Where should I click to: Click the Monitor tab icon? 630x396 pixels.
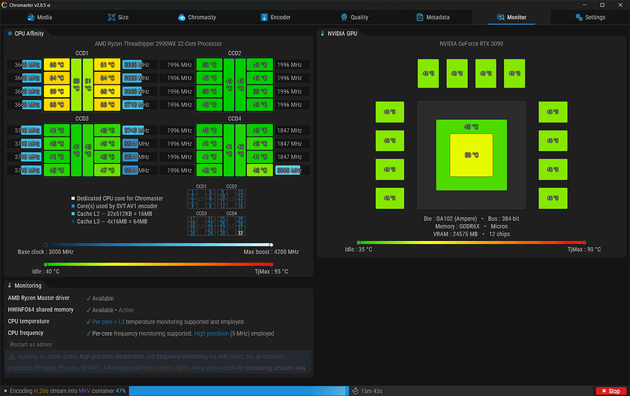[x=500, y=17]
